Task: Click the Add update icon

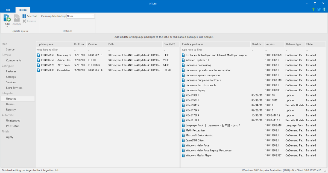Action: (x=7, y=18)
